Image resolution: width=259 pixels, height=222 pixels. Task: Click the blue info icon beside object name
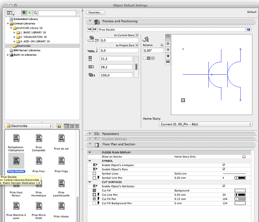249,30
